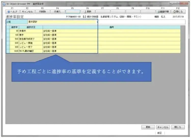Expand the 工程 dropdown arrow
Viewport: 191px width, 138px height.
97,22
